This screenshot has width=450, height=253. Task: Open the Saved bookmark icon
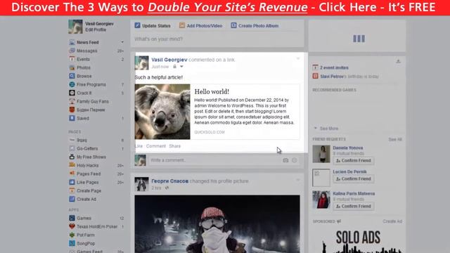pyautogui.click(x=72, y=118)
